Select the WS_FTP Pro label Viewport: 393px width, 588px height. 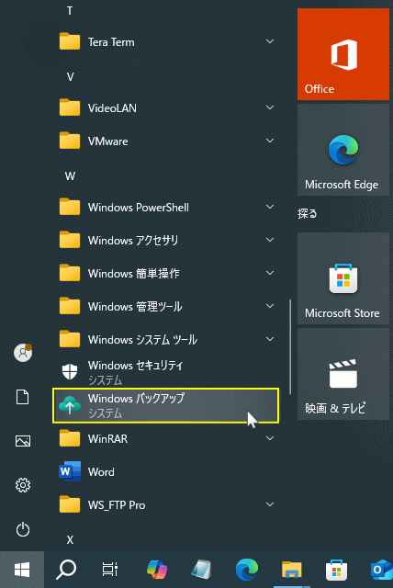tap(117, 505)
